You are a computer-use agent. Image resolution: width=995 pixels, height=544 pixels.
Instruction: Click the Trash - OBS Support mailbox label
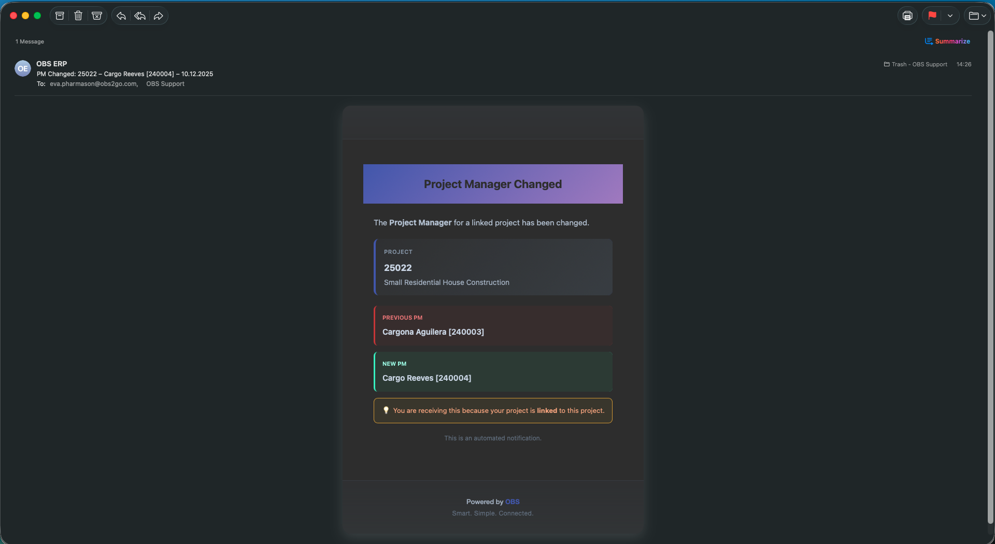click(916, 64)
